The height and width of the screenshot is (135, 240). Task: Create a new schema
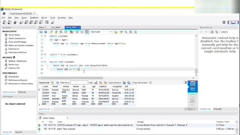point(21,22)
